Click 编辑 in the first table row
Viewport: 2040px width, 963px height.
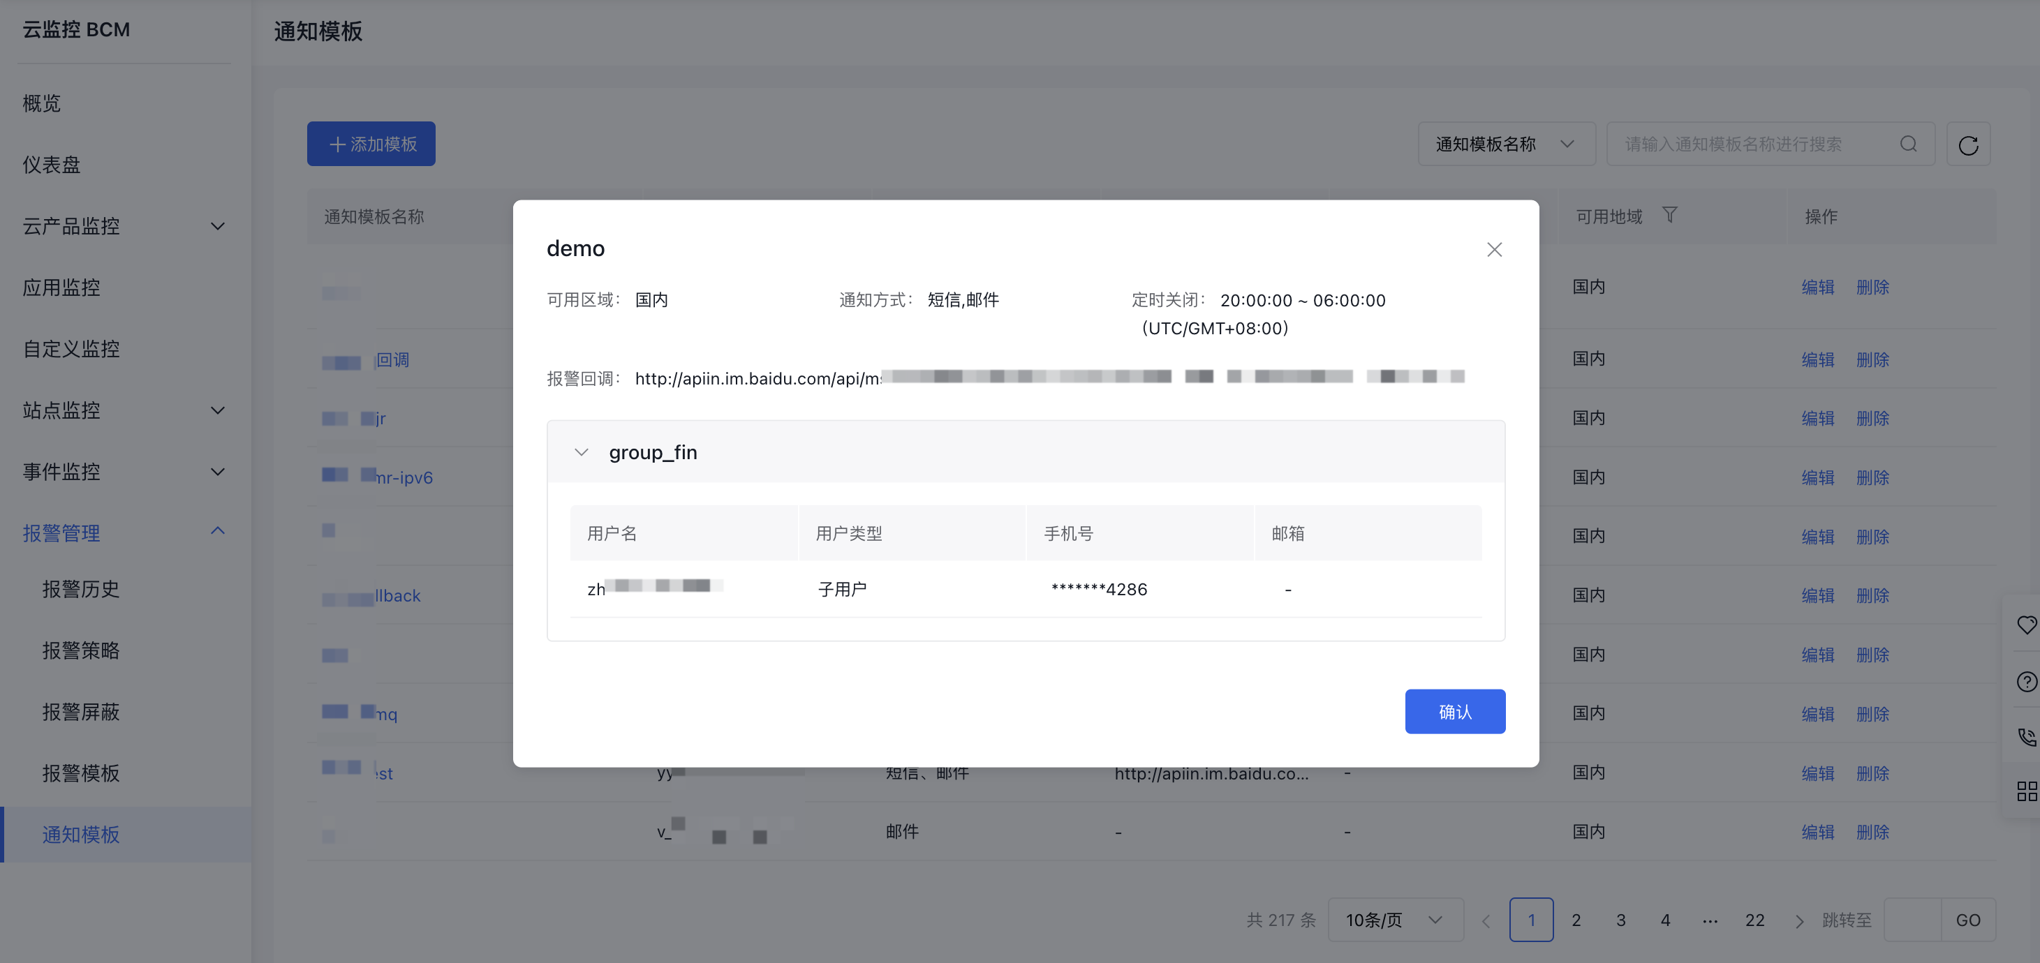(x=1817, y=288)
